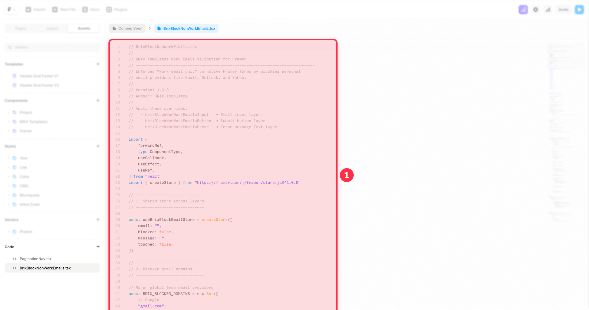Open project settings gear

point(535,10)
